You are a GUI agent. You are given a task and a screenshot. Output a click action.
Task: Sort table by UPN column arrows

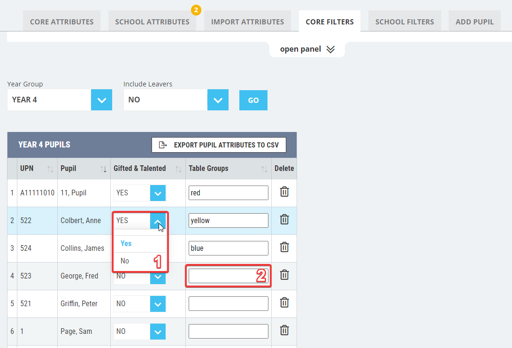coord(50,169)
